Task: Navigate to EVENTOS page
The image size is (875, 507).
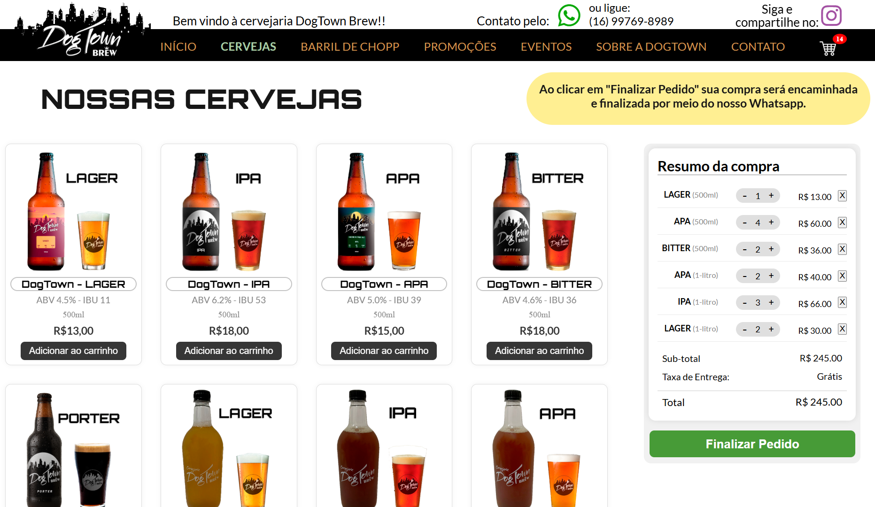Action: [x=546, y=47]
